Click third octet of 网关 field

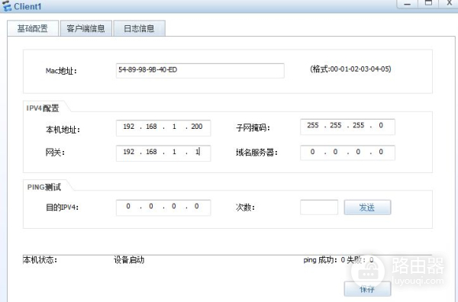[174, 152]
